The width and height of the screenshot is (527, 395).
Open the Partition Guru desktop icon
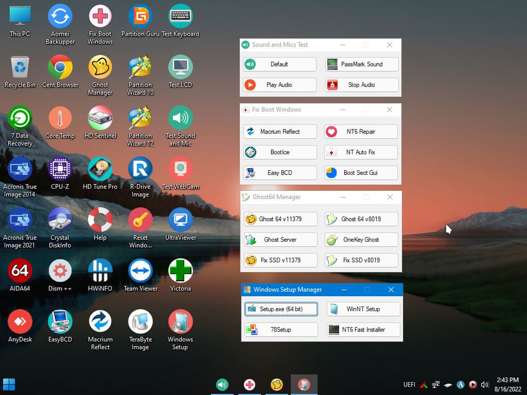140,17
